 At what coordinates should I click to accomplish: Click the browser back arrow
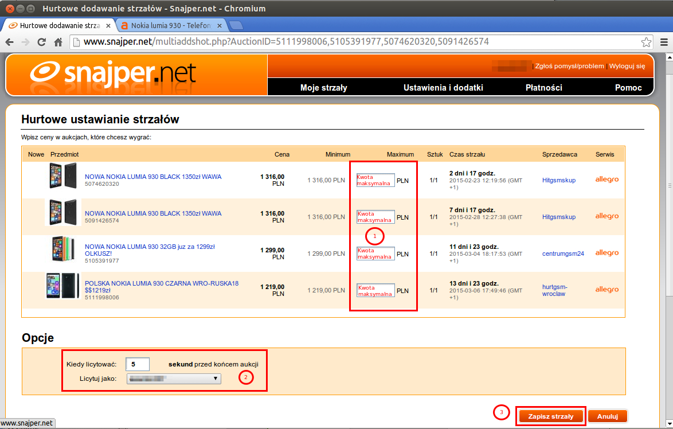tap(10, 42)
